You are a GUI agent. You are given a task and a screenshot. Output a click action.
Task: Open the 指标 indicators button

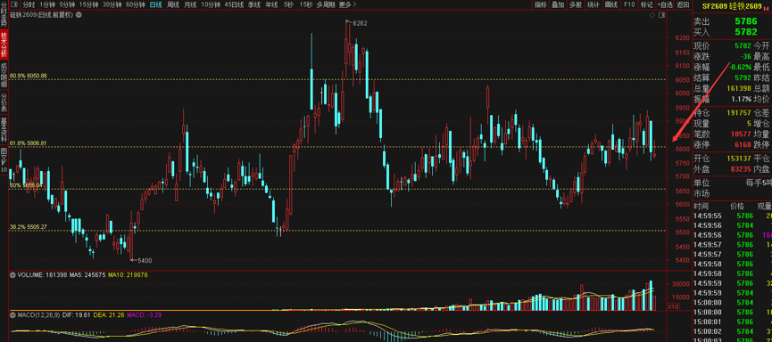pyautogui.click(x=541, y=4)
